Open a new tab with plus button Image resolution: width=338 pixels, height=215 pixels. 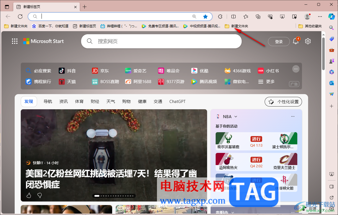point(85,7)
